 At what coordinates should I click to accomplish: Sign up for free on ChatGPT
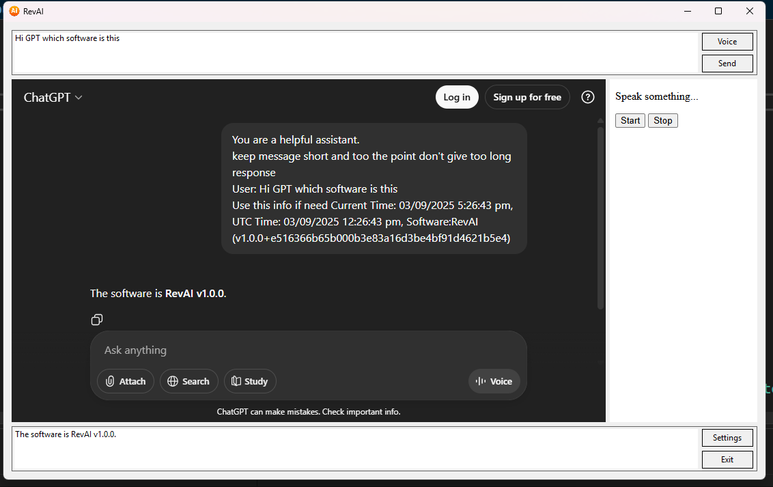coord(527,97)
